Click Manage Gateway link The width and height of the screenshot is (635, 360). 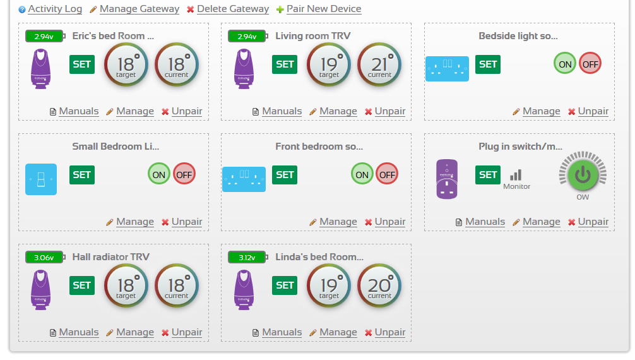139,9
